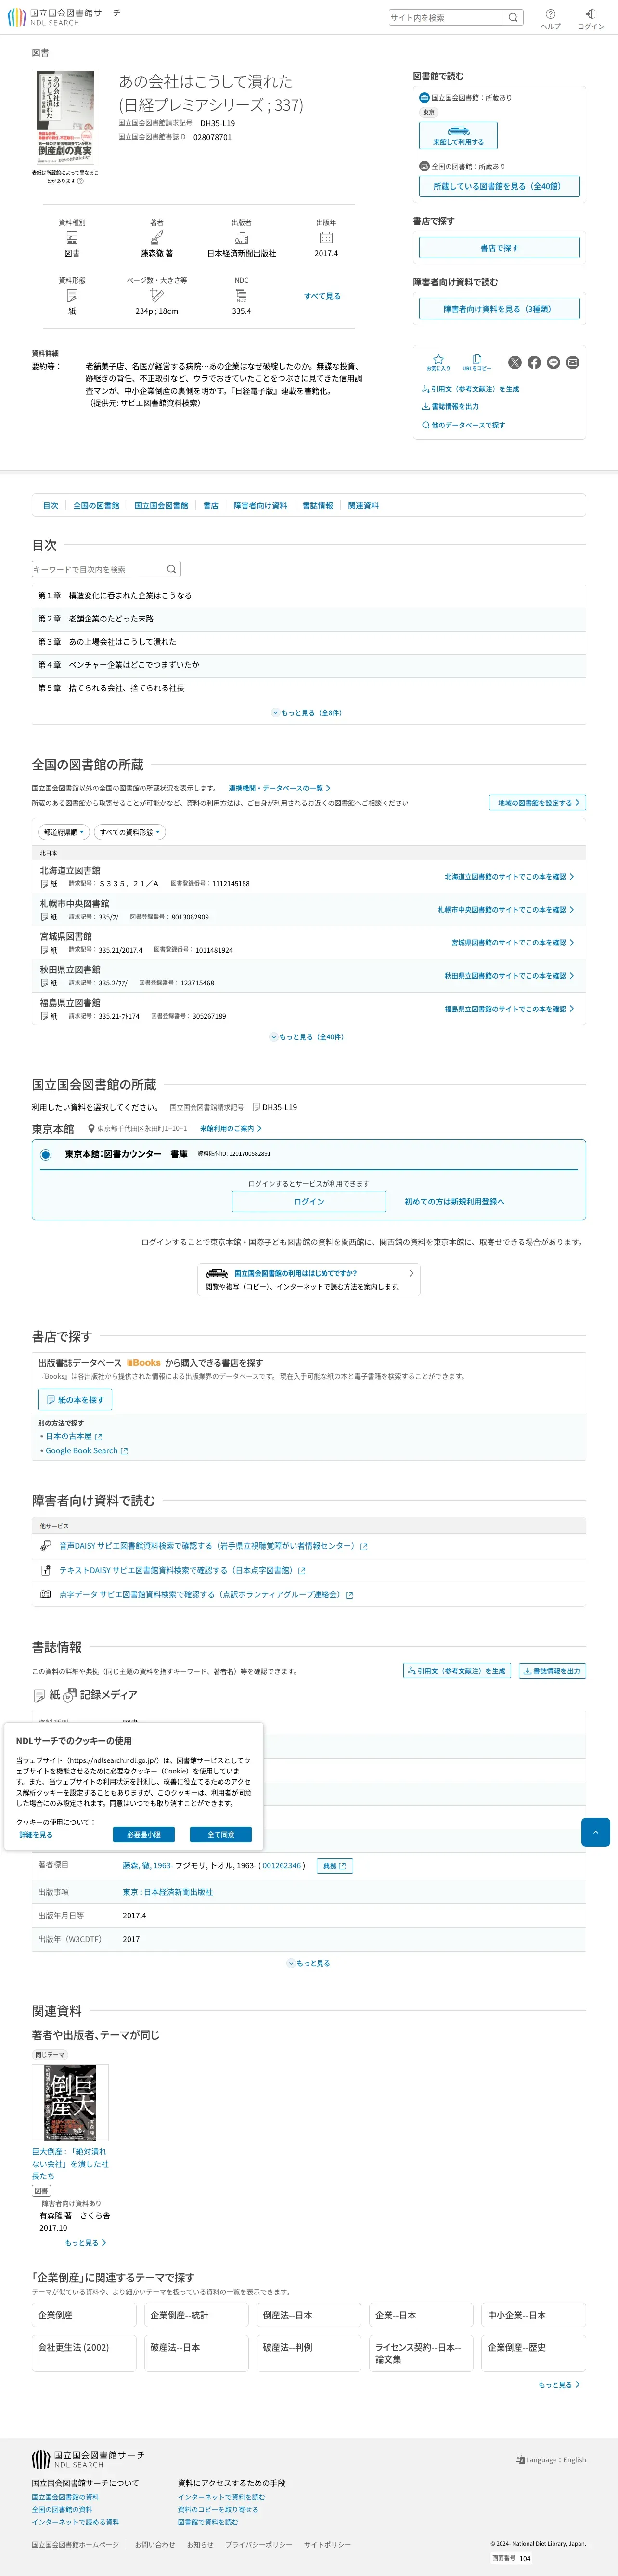
Task: Open the 巨大倒産 book cover thumbnail
Action: tap(70, 2103)
